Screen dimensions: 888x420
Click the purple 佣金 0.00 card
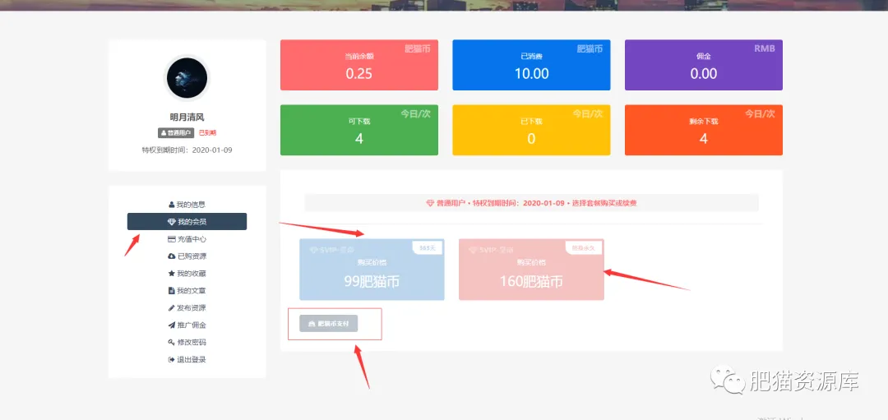click(703, 65)
